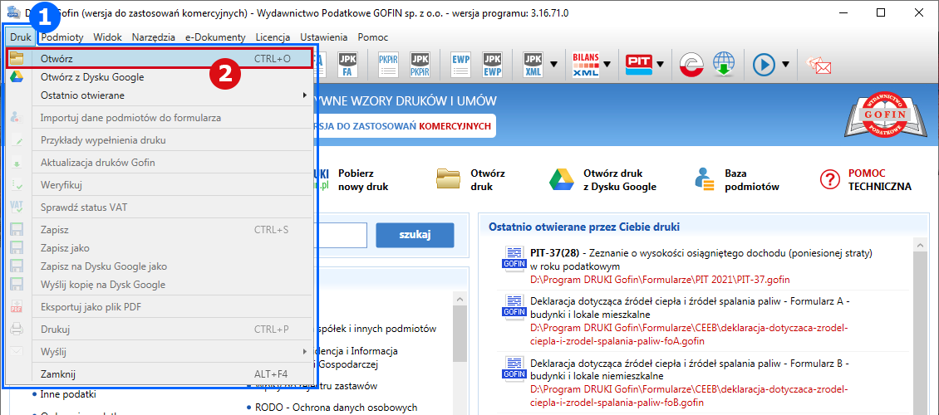
Task: Expand the PIT dropdown arrow
Action: pyautogui.click(x=661, y=63)
